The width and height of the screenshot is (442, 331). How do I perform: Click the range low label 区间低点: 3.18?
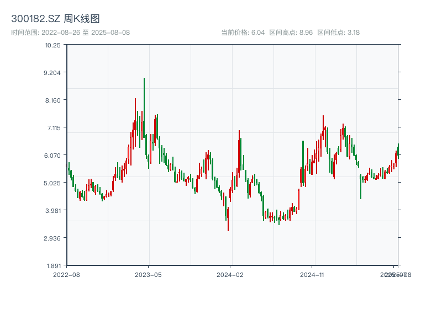(x=339, y=33)
